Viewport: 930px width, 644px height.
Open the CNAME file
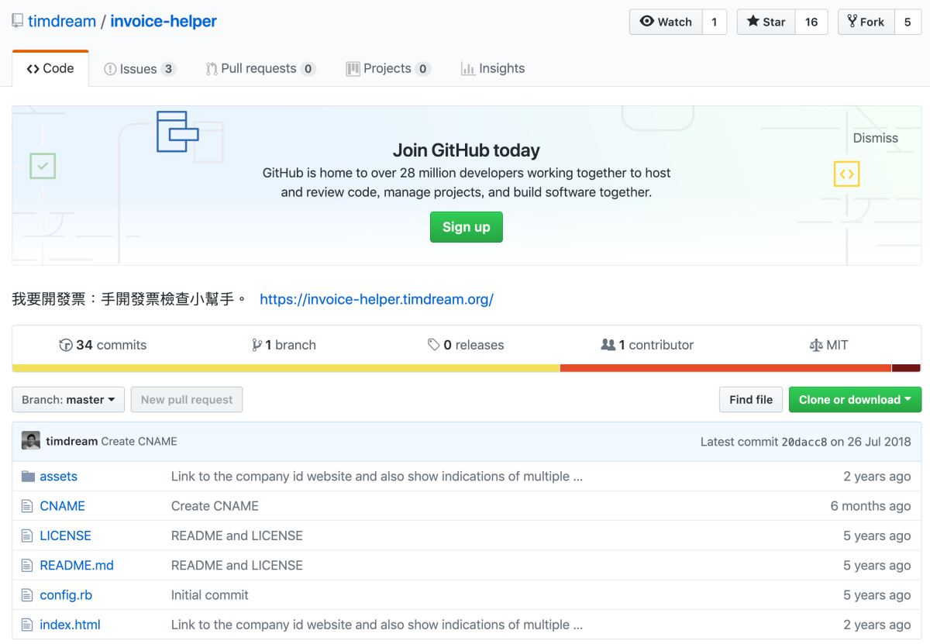pyautogui.click(x=63, y=506)
